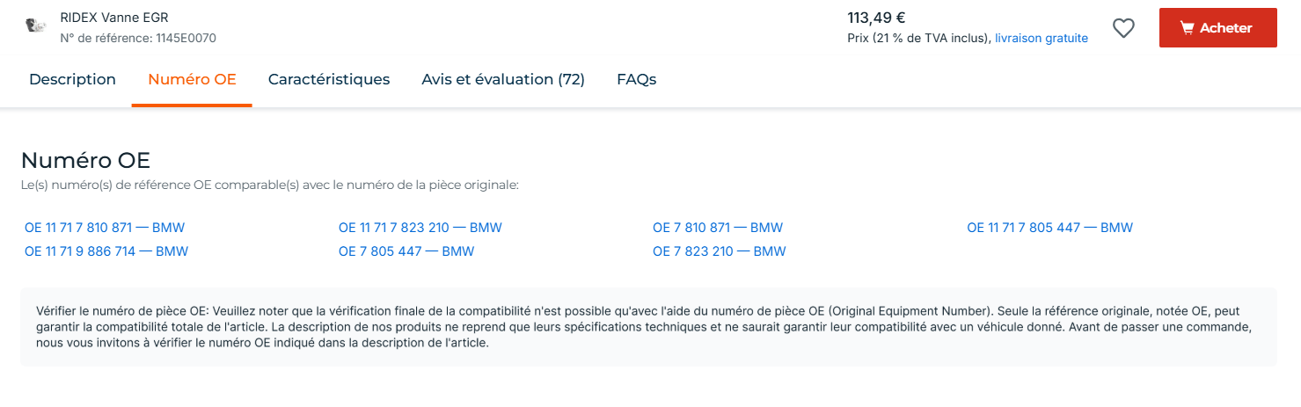Image resolution: width=1301 pixels, height=407 pixels.
Task: Click the red Acheter button label
Action: [1226, 28]
